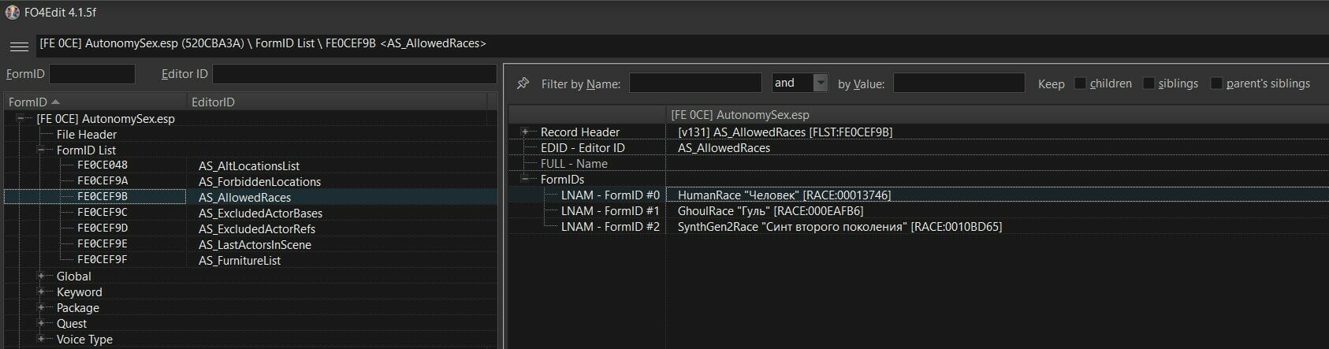Open the hamburger main menu
The image size is (1329, 349).
pos(19,46)
